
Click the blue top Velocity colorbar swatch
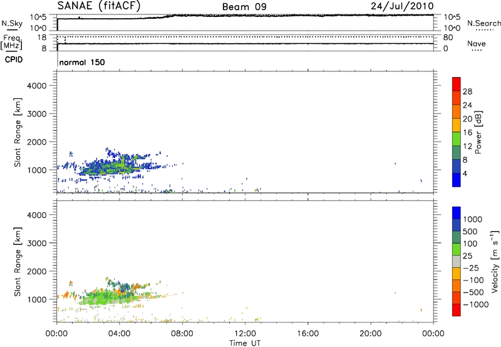[457, 213]
